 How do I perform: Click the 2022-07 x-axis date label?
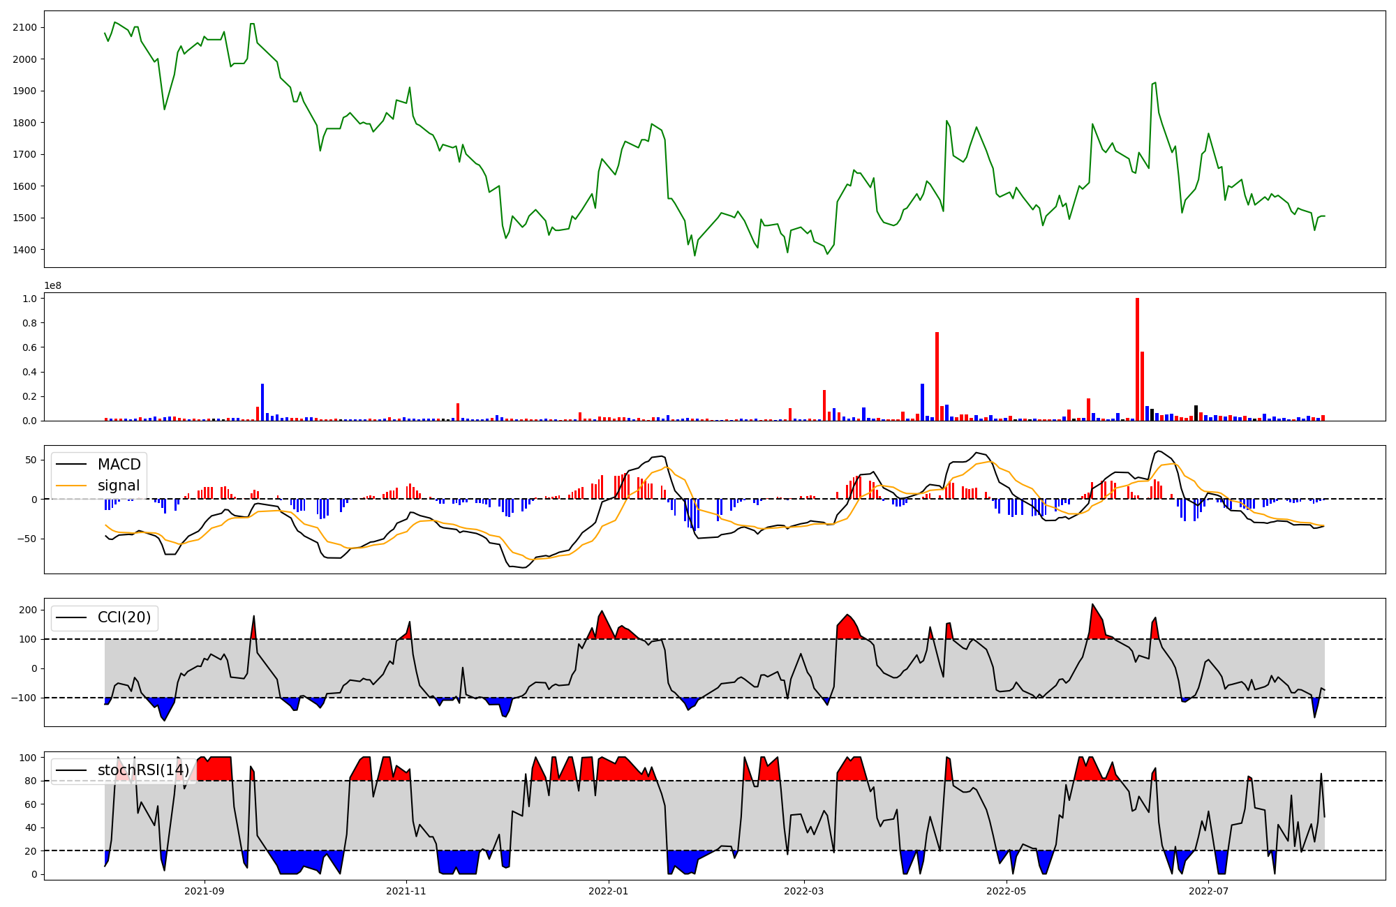coord(1208,891)
